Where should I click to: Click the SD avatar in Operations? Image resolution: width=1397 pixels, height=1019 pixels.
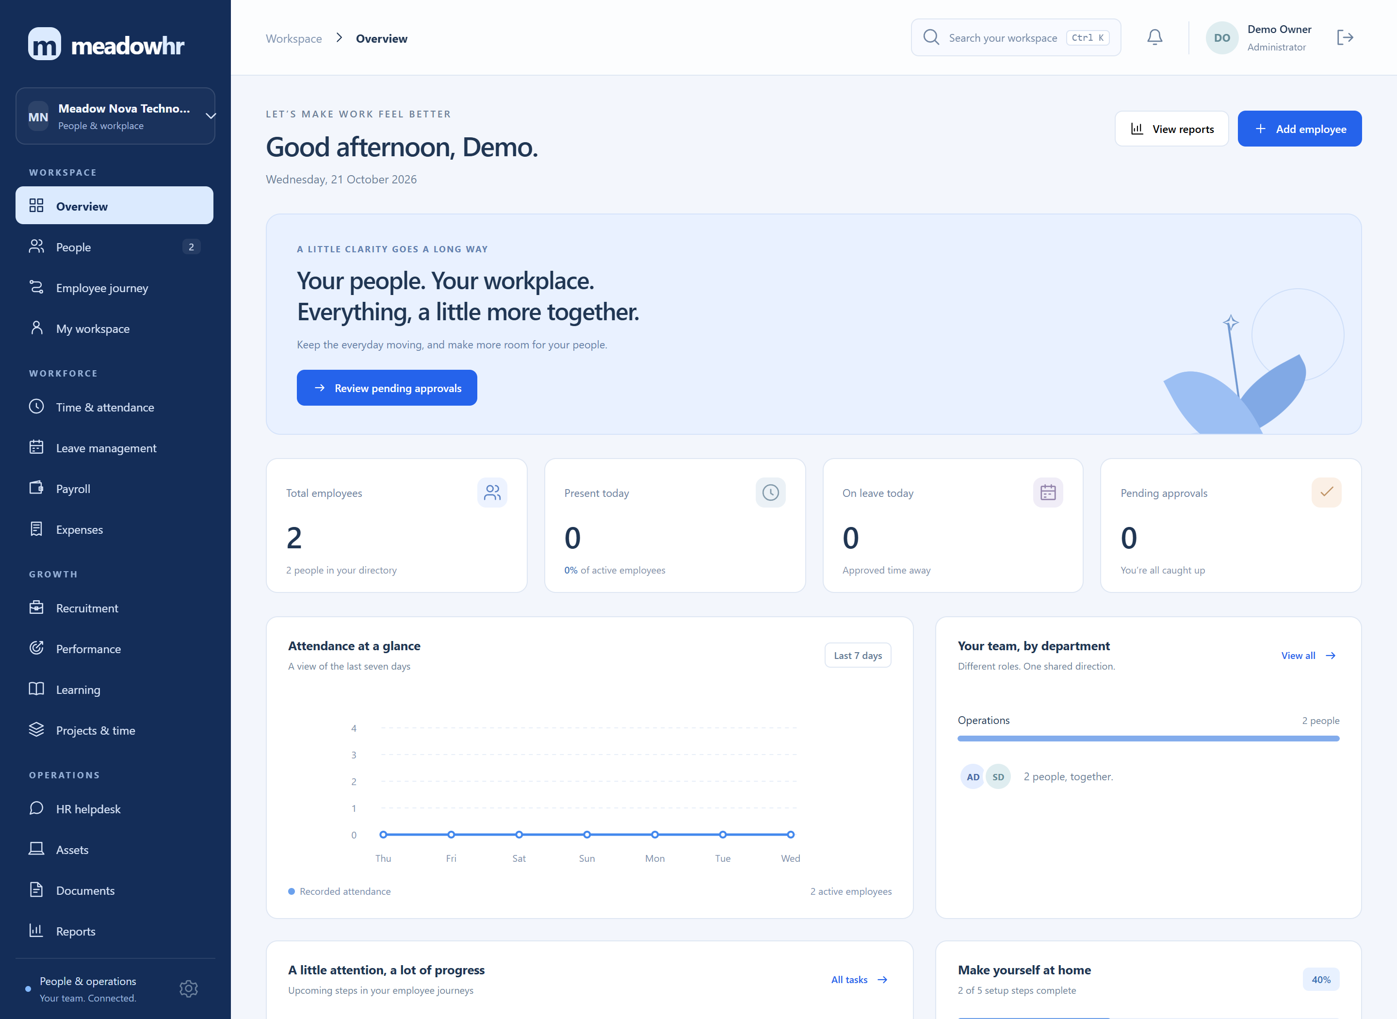pos(998,776)
